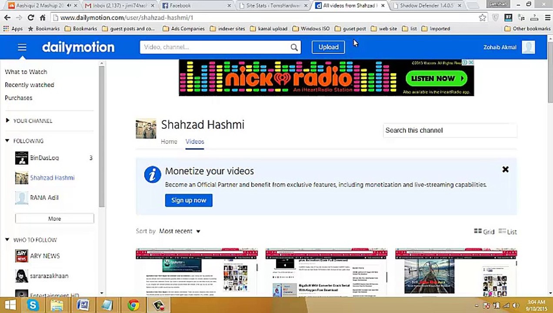Switch to Aashiqui 2 Mashup browser tab
Image resolution: width=553 pixels, height=313 pixels.
point(40,6)
